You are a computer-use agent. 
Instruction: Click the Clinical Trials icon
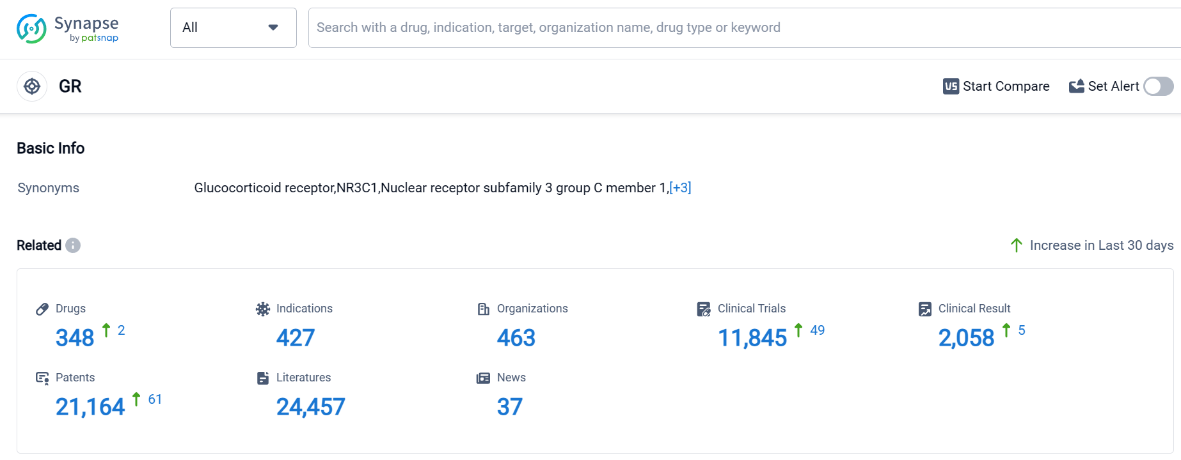click(x=704, y=309)
